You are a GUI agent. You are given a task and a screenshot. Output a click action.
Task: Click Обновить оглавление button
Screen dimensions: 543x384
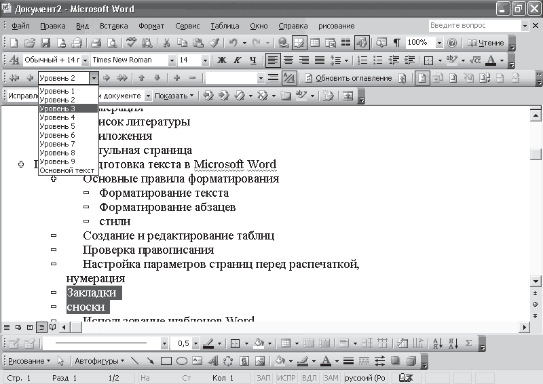[x=347, y=78]
